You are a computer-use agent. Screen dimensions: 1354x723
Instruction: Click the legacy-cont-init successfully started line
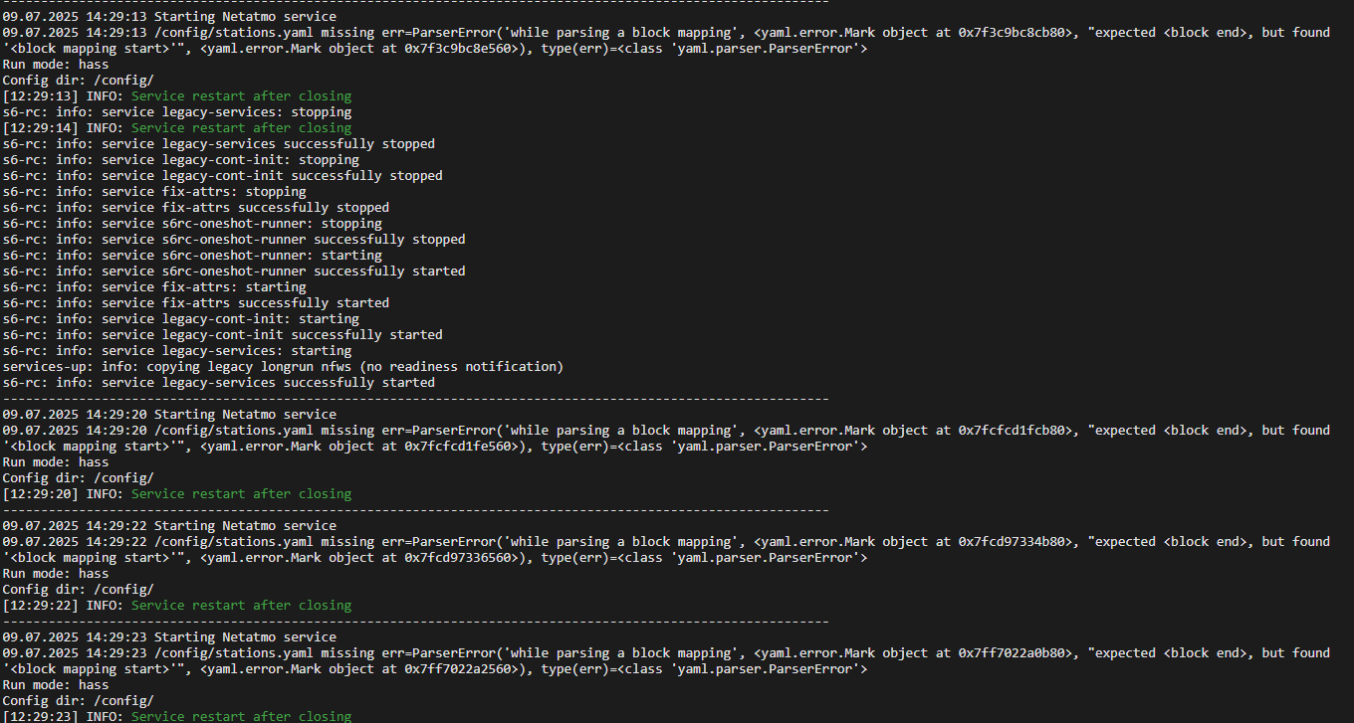click(x=223, y=335)
